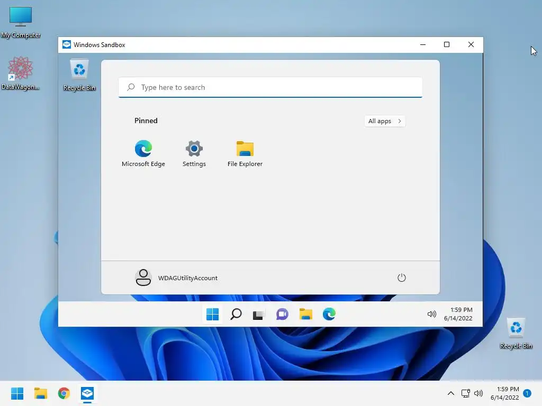Viewport: 542px width, 406px height.
Task: Open the host notification badge
Action: click(x=527, y=393)
